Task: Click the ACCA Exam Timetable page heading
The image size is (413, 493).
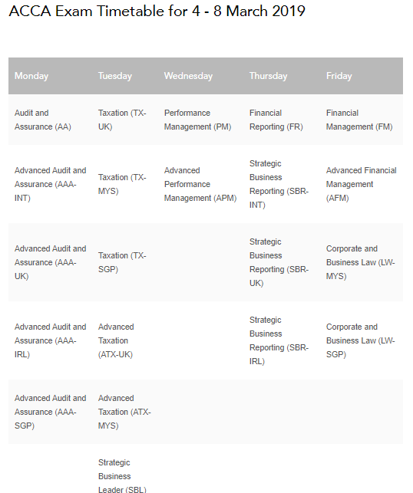Action: coord(157,12)
